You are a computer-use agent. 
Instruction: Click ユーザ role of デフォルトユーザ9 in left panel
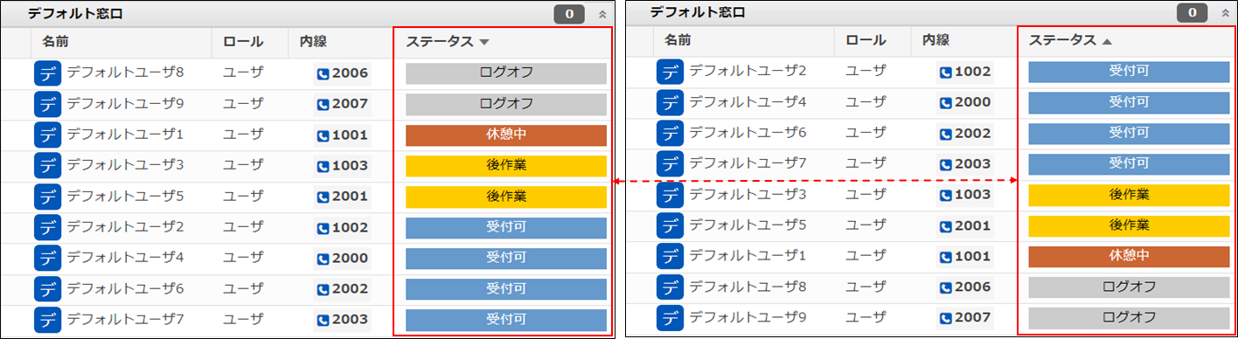point(243,104)
